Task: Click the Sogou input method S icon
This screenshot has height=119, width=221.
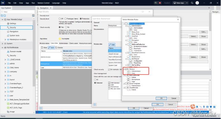Action: tap(193, 107)
